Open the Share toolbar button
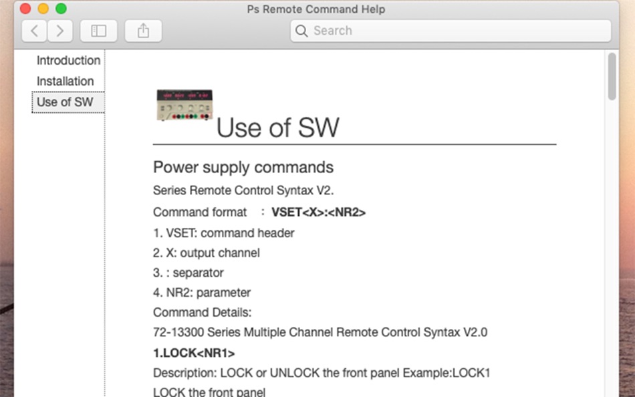Image resolution: width=635 pixels, height=397 pixels. tap(143, 31)
